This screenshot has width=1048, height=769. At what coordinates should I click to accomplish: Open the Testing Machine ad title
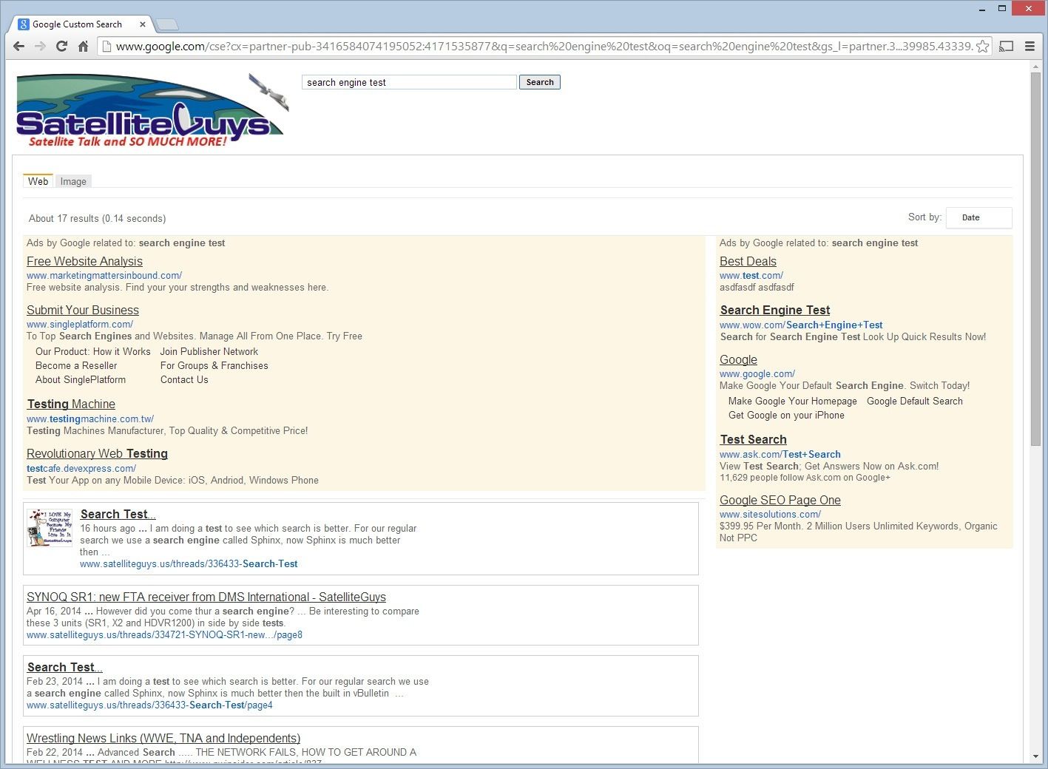[x=71, y=404]
